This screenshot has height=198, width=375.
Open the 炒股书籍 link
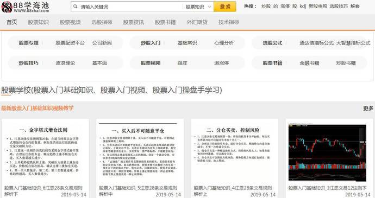(x=346, y=63)
